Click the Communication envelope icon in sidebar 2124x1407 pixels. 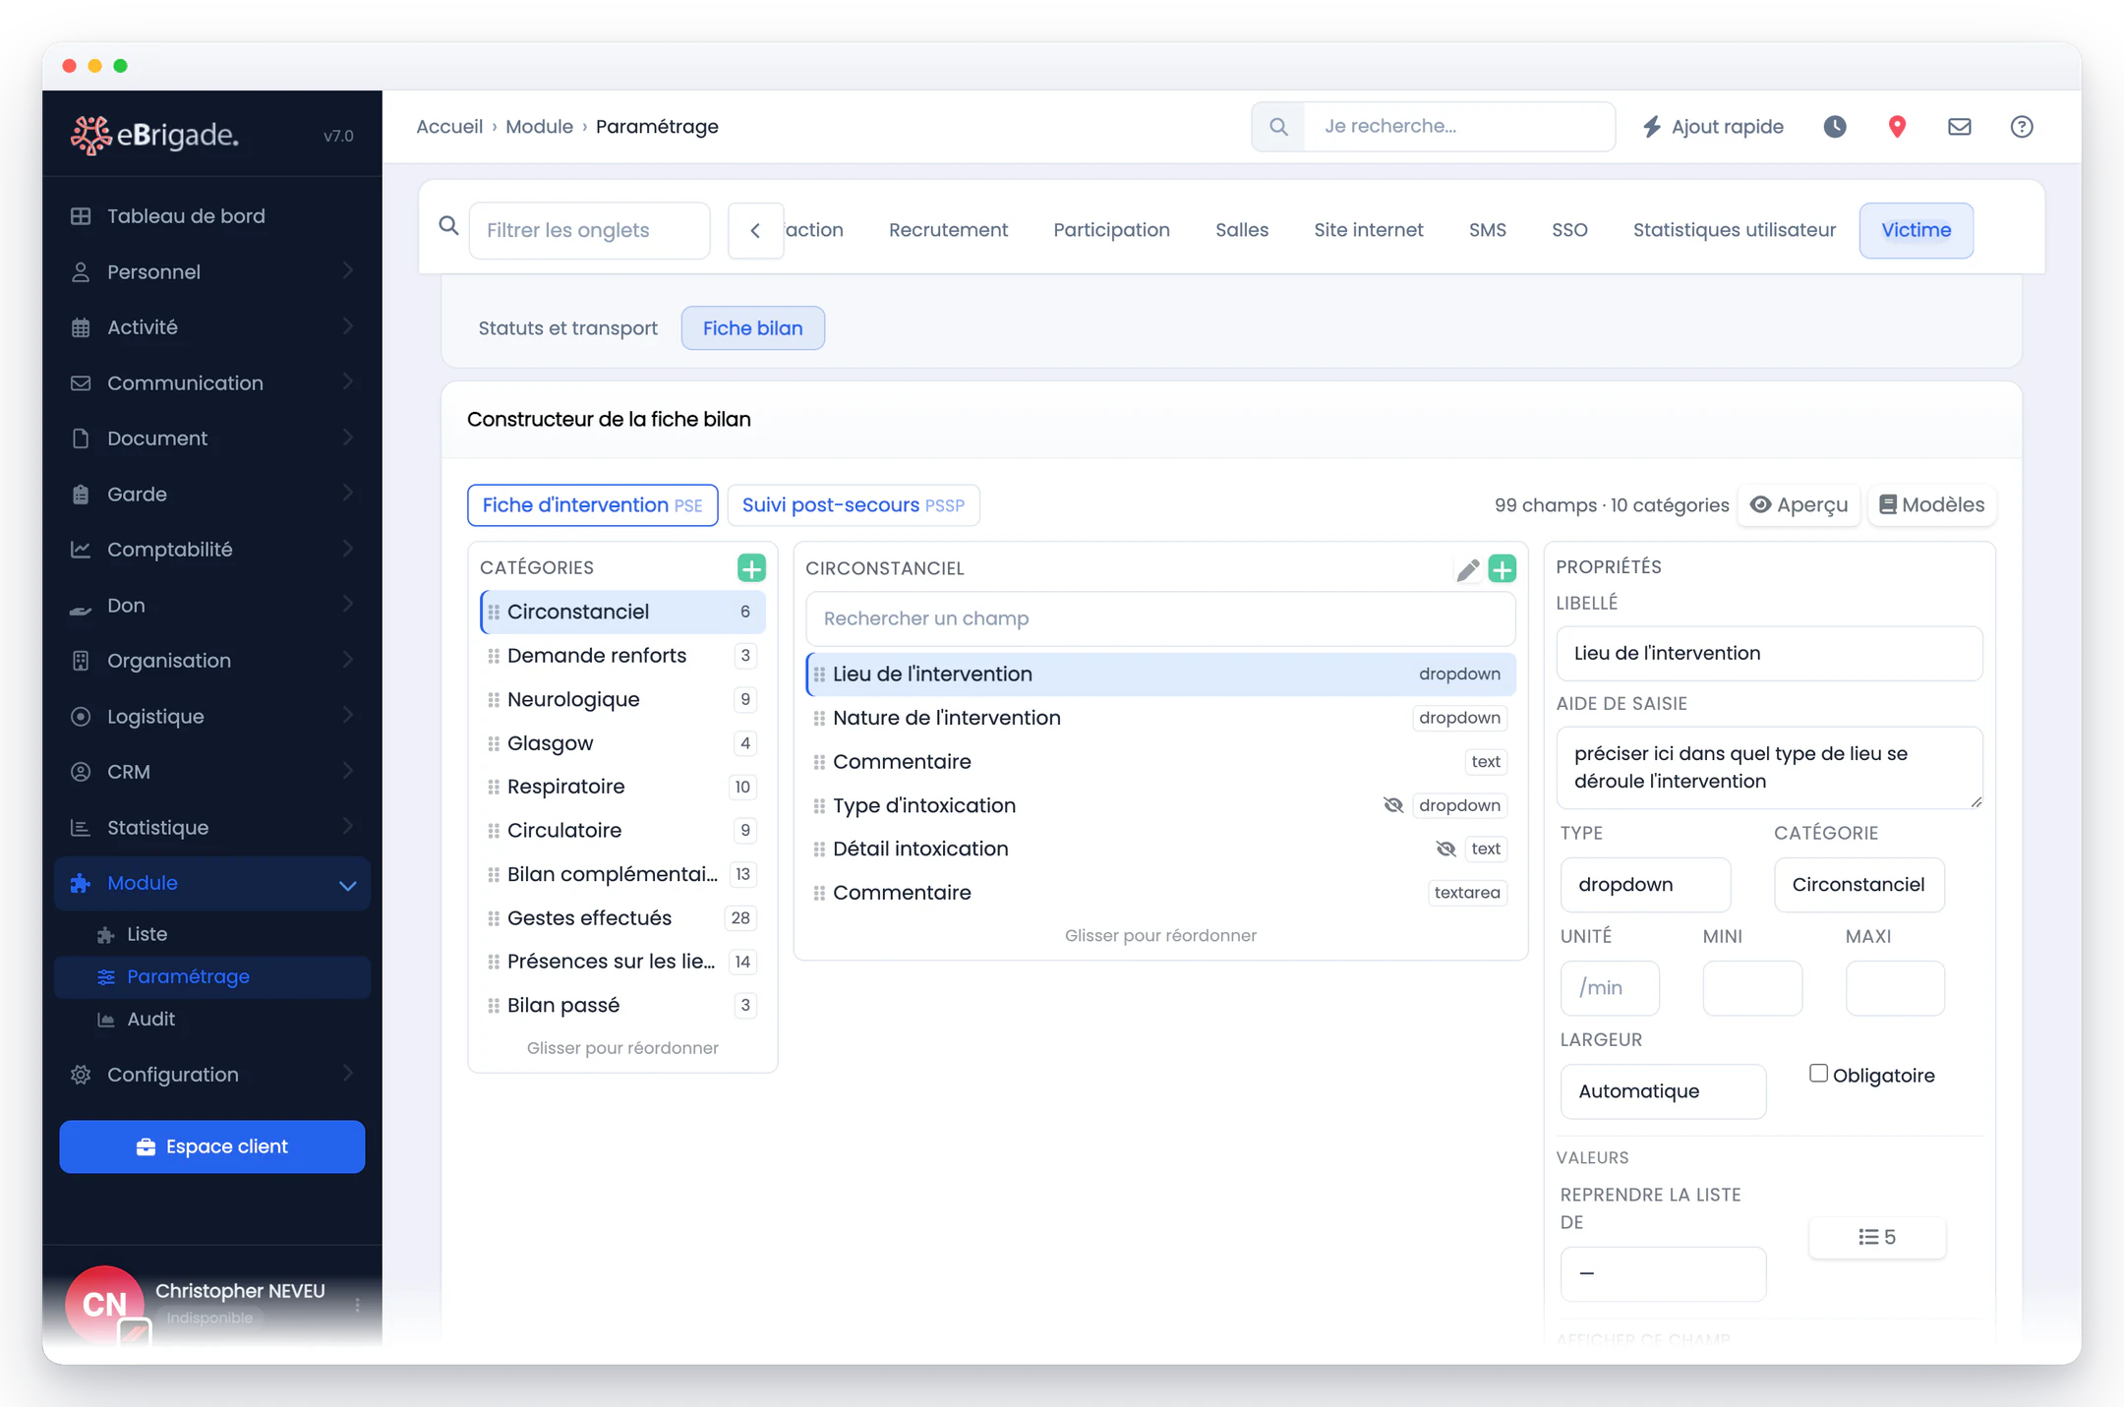coord(81,383)
